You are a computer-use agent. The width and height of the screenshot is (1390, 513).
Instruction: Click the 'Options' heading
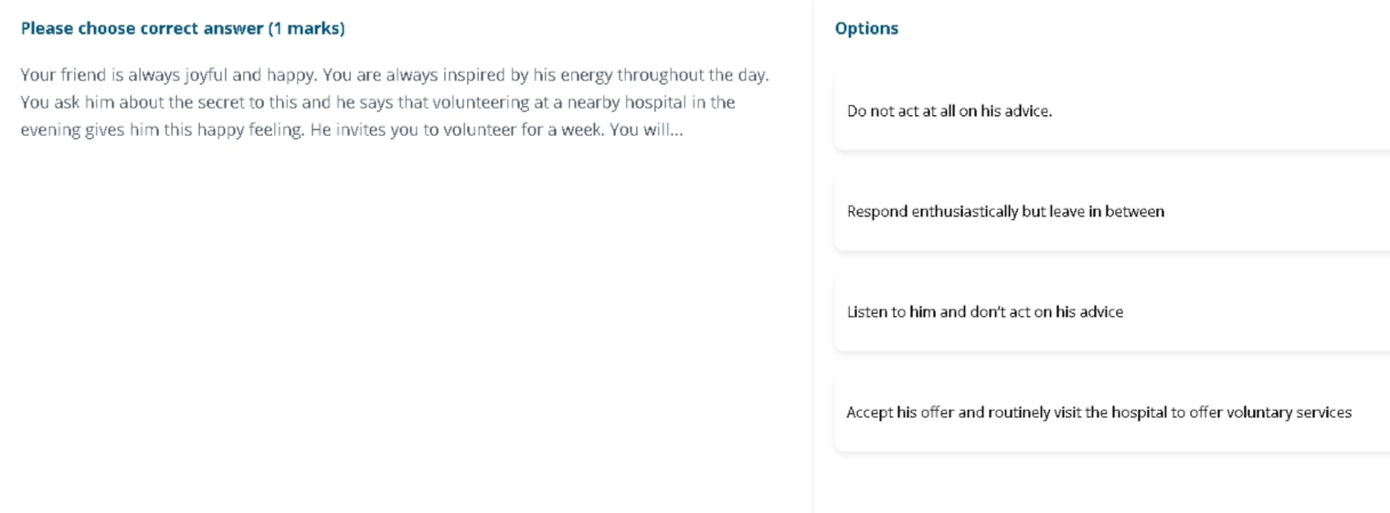[866, 28]
